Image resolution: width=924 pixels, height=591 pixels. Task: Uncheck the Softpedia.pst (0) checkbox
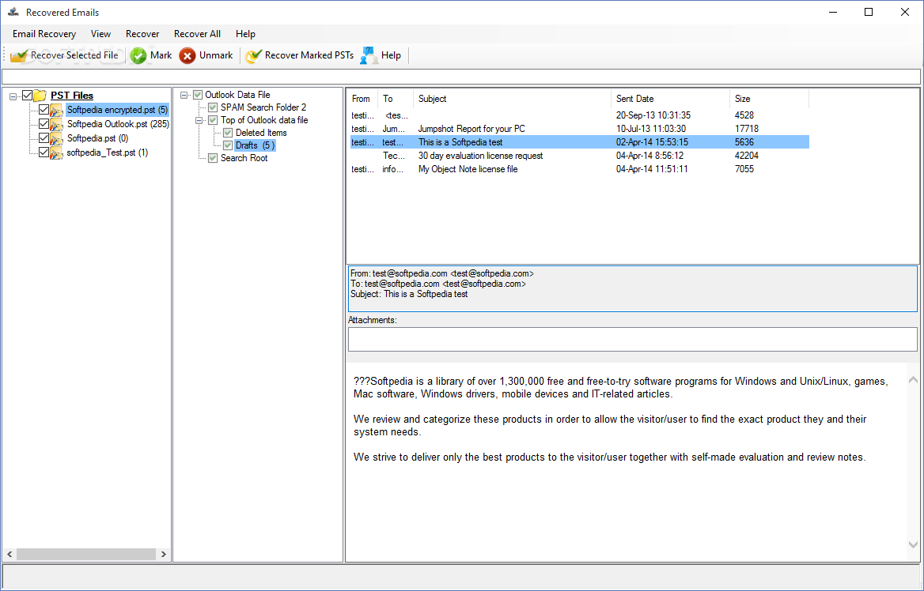(x=44, y=137)
